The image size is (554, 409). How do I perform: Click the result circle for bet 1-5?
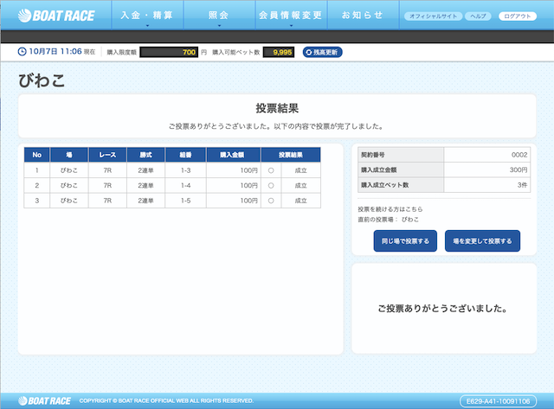(271, 200)
